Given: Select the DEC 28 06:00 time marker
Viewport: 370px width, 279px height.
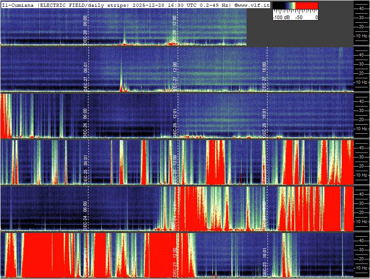Looking at the screenshot, I should point(85,29).
